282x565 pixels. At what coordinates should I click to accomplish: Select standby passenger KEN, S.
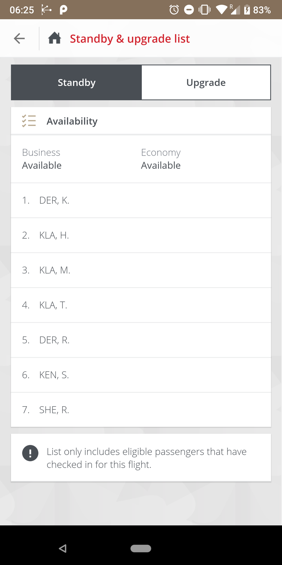click(x=141, y=375)
